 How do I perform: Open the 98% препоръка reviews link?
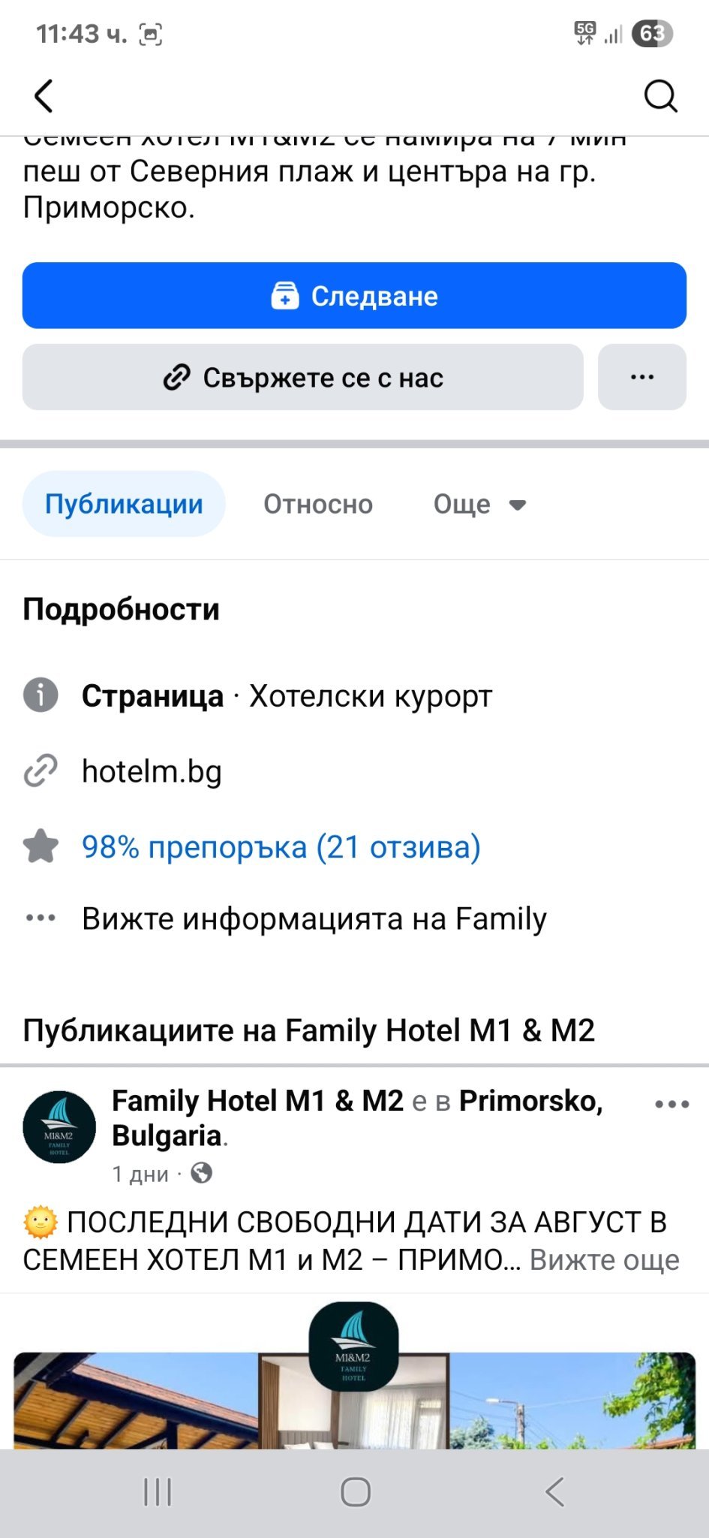coord(281,847)
